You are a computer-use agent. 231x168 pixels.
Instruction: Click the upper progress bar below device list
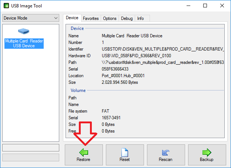click(x=31, y=148)
